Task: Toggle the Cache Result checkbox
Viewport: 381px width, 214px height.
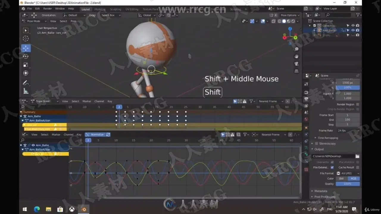Action: (357, 167)
